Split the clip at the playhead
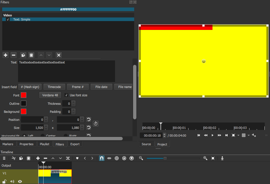This screenshot has height=184, width=270. point(68,158)
